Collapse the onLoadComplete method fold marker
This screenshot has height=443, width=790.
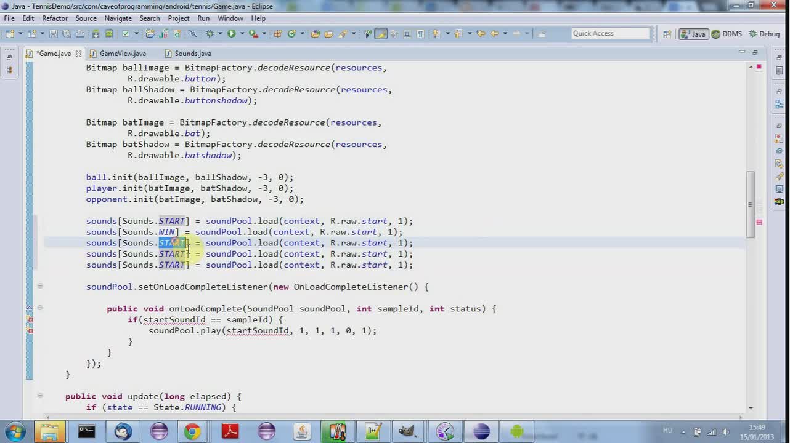coord(40,308)
